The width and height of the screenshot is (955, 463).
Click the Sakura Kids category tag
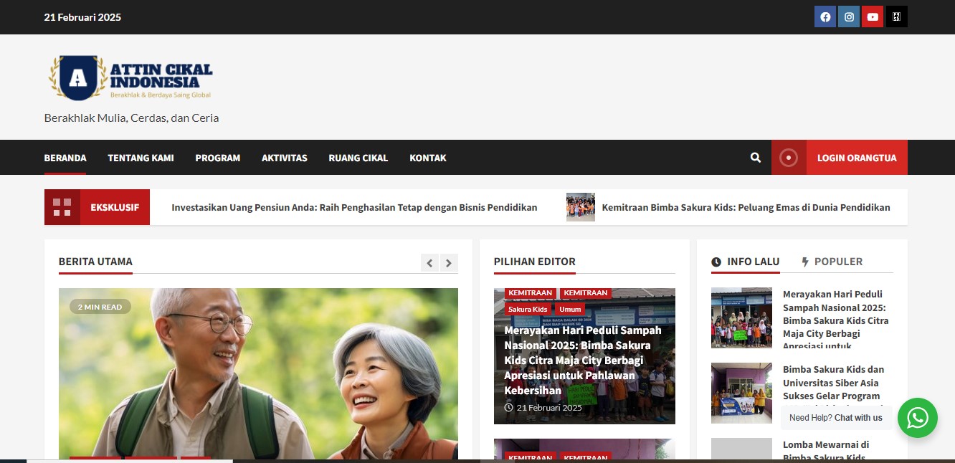coord(528,309)
